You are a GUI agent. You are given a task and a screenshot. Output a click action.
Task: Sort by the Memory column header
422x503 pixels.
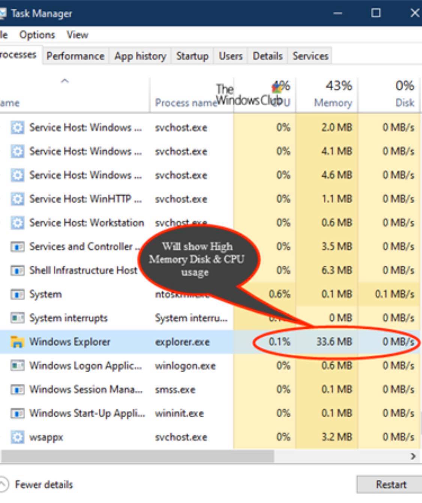327,94
